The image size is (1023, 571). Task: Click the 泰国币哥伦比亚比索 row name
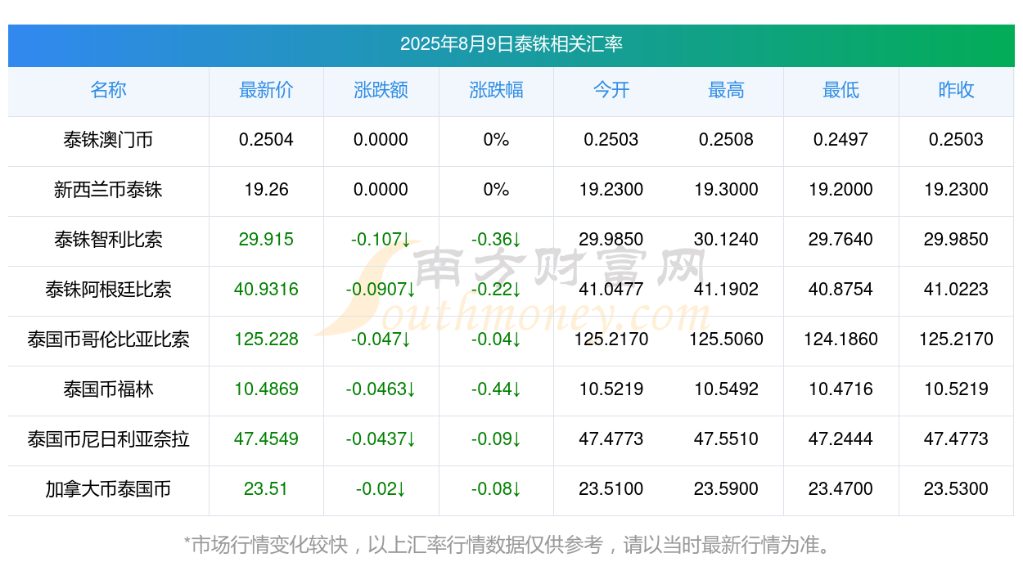(x=108, y=339)
